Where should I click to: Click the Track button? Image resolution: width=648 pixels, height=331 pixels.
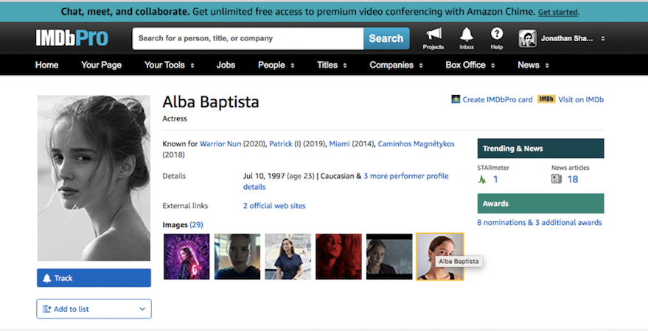[x=94, y=278]
